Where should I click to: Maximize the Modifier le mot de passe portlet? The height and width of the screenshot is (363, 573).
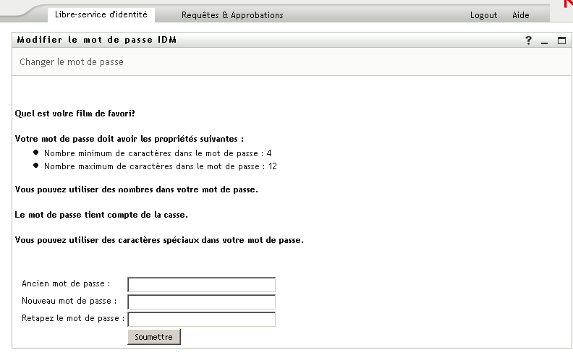[561, 40]
